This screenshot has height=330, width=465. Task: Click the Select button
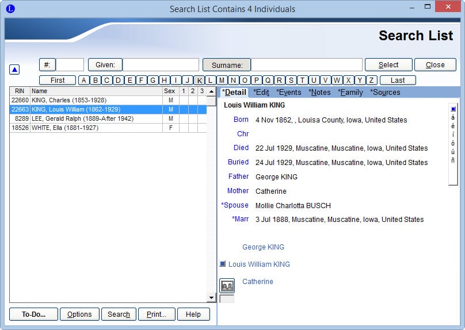tap(388, 64)
